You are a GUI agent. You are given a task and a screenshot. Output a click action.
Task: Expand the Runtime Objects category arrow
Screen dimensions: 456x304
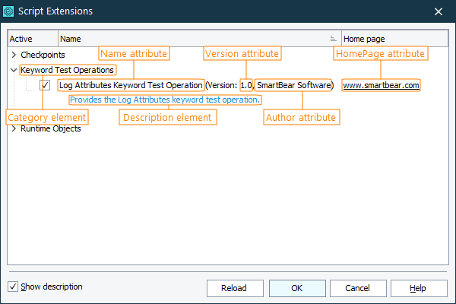point(14,128)
